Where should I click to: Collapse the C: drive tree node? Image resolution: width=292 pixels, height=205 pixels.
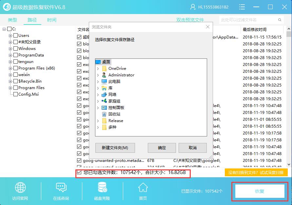tap(4, 29)
